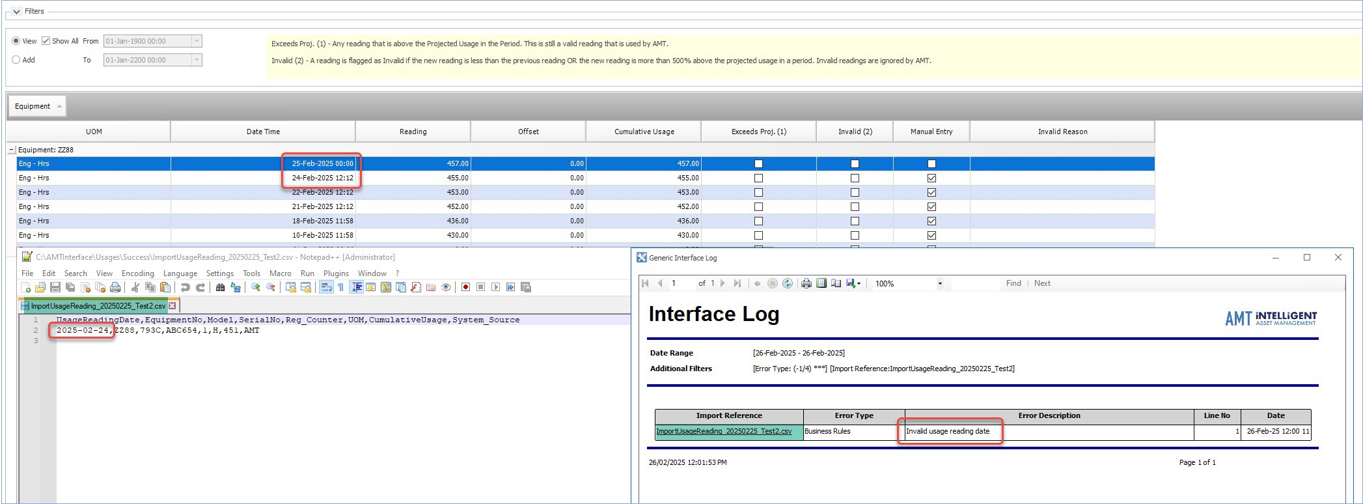Click Next in Interface Log toolbar

[1042, 283]
